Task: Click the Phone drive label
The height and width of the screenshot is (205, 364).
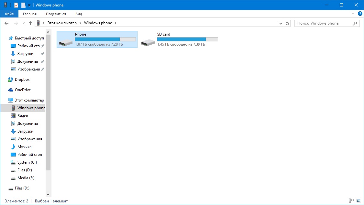Action: click(x=81, y=34)
